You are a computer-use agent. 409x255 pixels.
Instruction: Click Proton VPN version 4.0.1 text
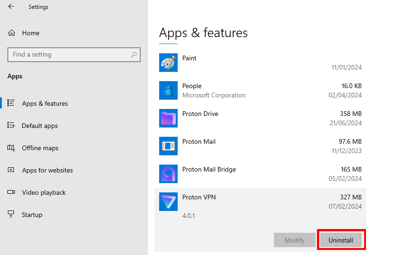pyautogui.click(x=188, y=216)
